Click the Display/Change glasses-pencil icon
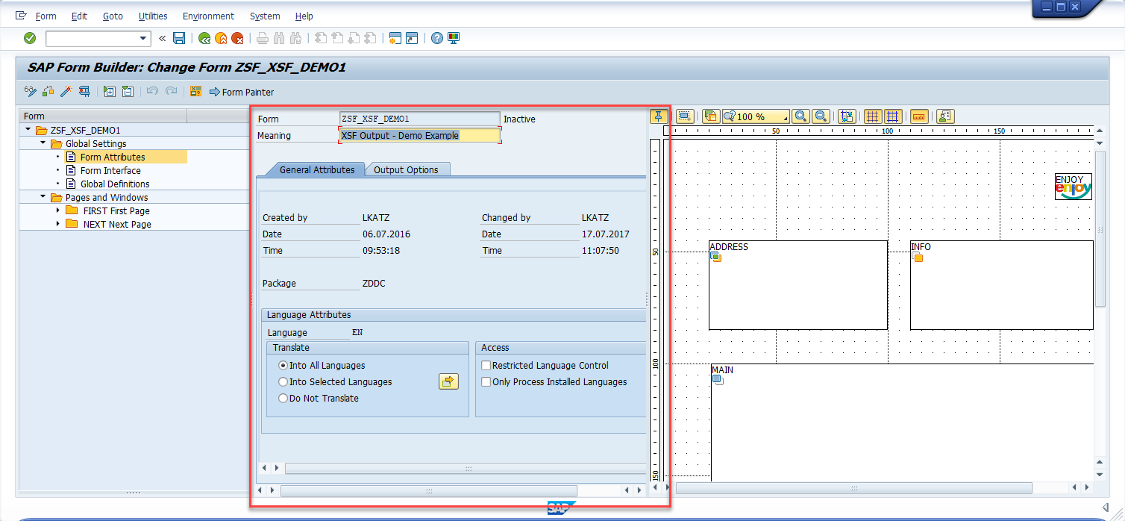 pyautogui.click(x=31, y=92)
